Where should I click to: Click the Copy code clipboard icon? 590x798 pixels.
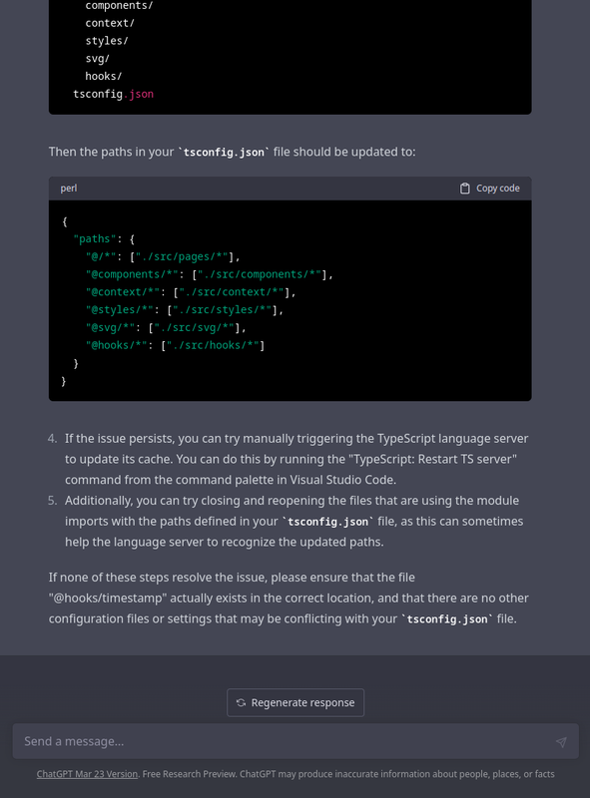click(x=464, y=189)
